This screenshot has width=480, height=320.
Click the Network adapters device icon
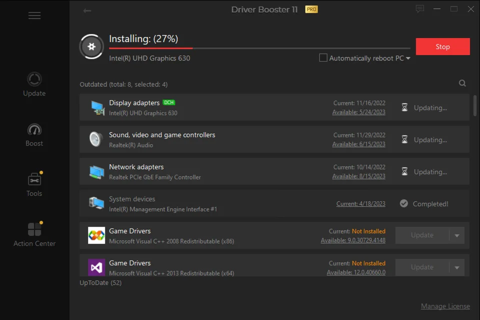tap(97, 171)
